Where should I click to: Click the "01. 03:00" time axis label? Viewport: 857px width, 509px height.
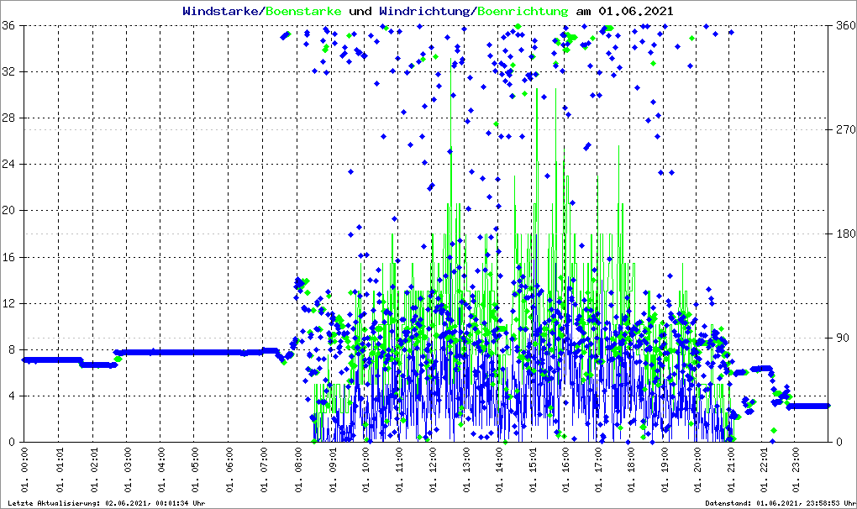tap(128, 470)
